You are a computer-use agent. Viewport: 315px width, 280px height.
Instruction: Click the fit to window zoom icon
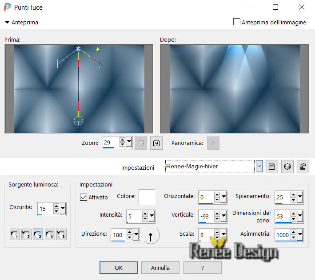(141, 143)
